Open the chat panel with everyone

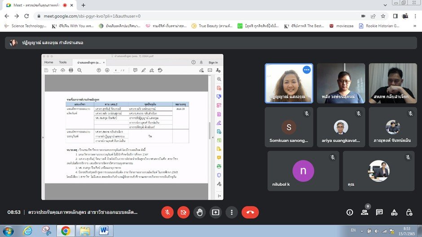(x=379, y=212)
